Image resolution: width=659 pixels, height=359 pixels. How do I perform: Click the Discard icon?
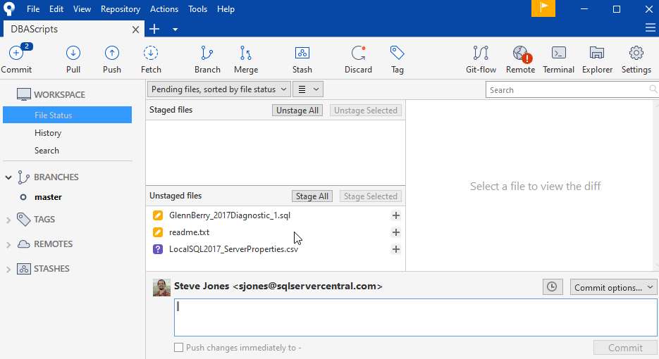coord(358,53)
